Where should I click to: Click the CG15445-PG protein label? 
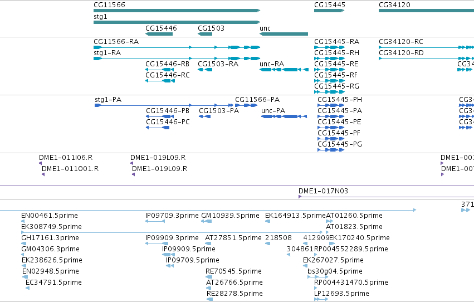pyautogui.click(x=339, y=144)
